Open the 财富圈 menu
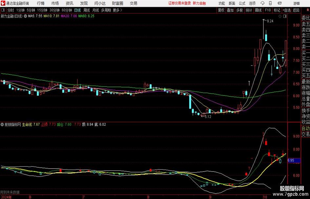 pyautogui.click(x=117, y=3)
